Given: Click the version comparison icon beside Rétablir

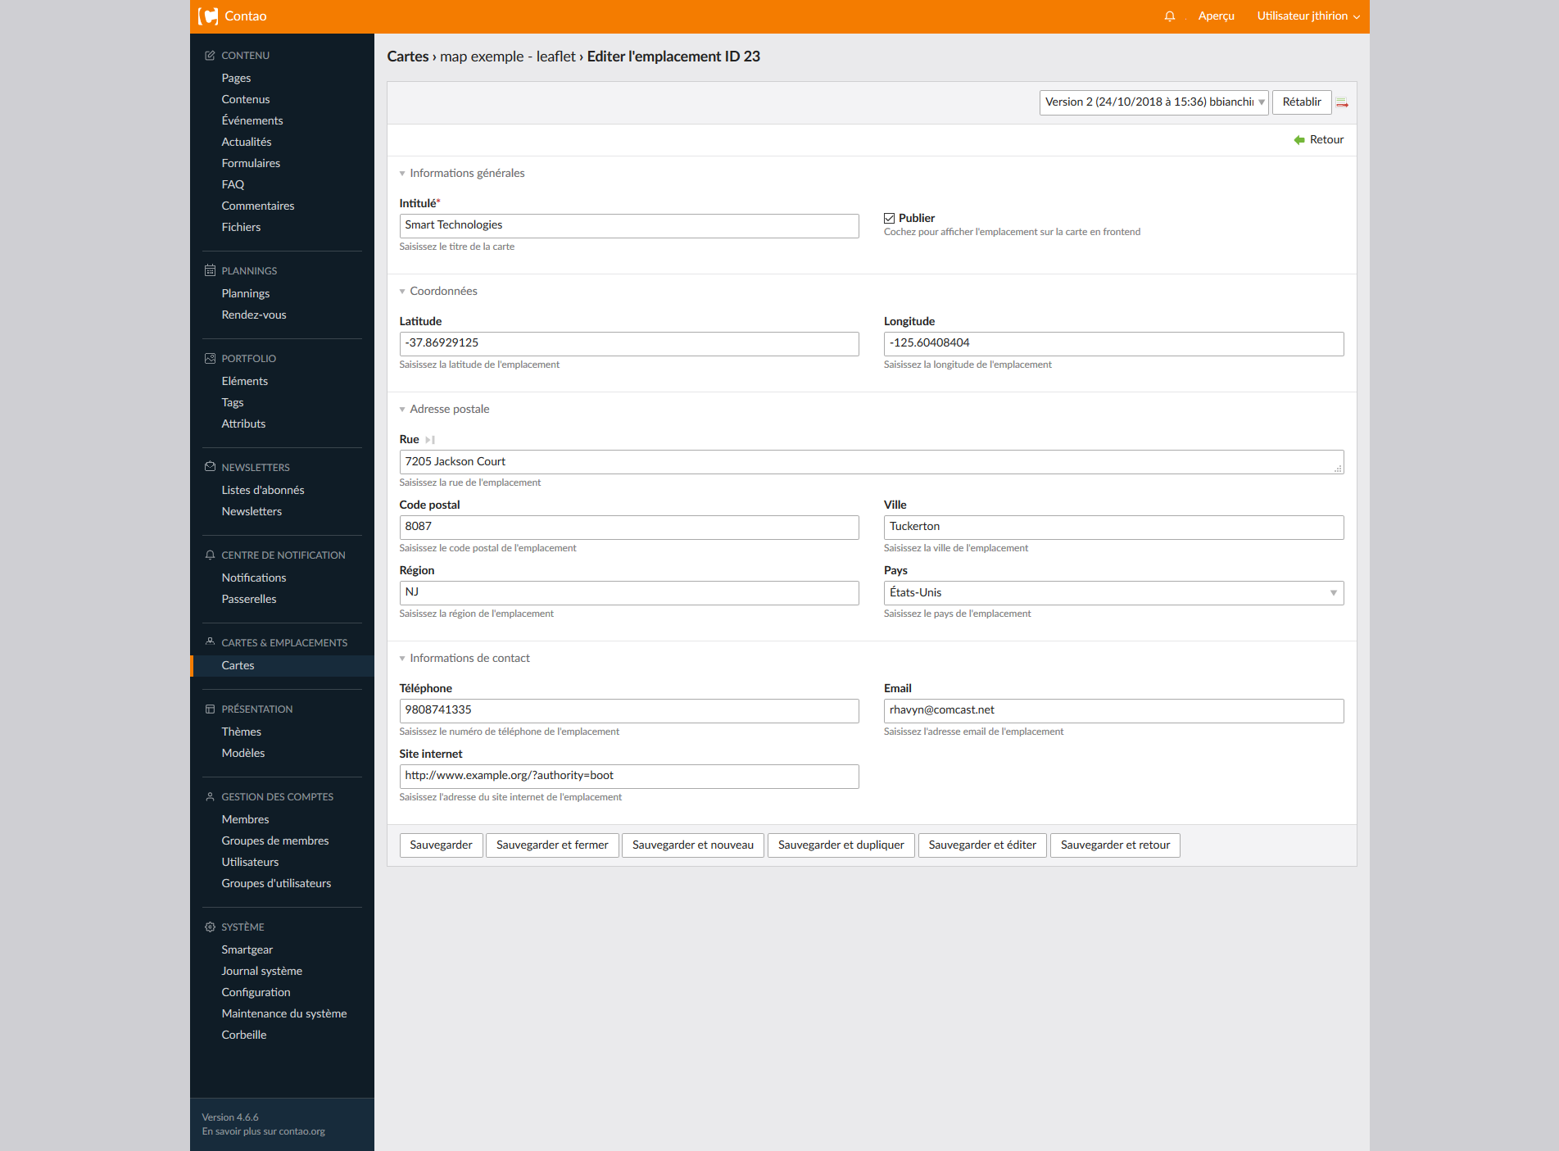Looking at the screenshot, I should coord(1342,102).
